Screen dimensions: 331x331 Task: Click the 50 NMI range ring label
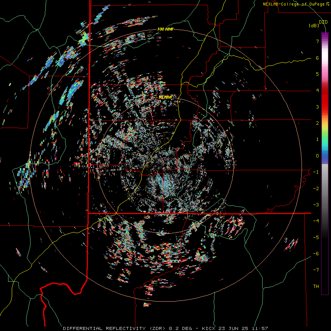(165, 97)
